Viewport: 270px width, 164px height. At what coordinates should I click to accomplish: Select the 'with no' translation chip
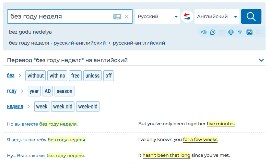(x=57, y=75)
